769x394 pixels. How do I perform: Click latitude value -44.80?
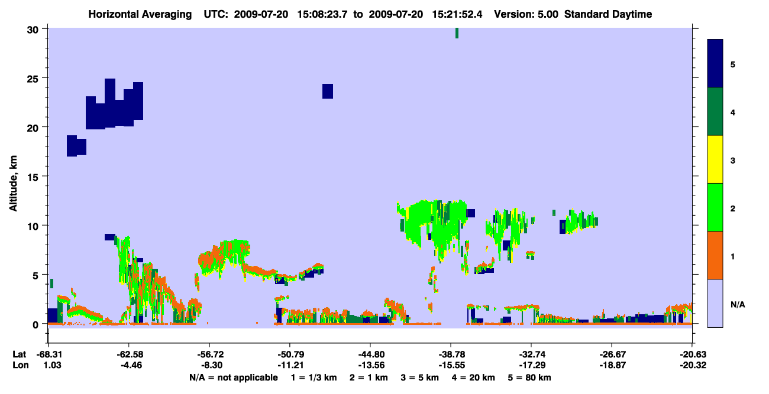click(370, 354)
